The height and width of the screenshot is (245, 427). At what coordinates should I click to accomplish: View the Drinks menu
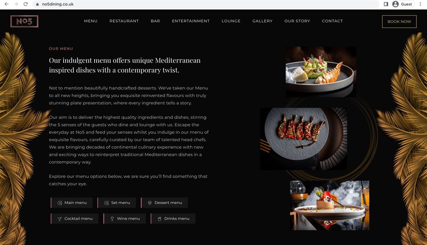tap(173, 219)
